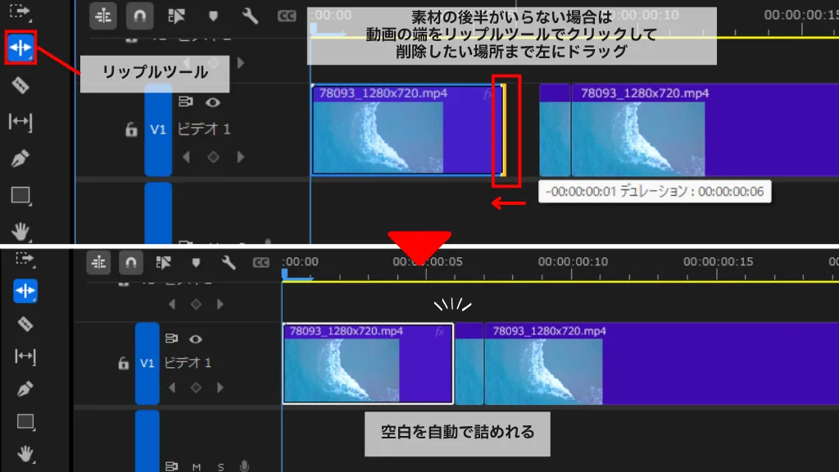This screenshot has height=472, width=839.
Task: Select the Ripple Edit tool in the lower screenshot
Action: pyautogui.click(x=25, y=291)
